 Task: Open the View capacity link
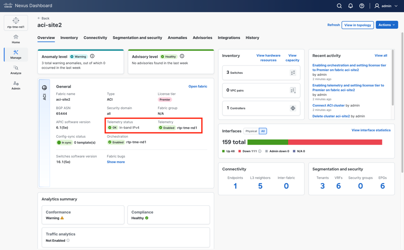(x=292, y=58)
